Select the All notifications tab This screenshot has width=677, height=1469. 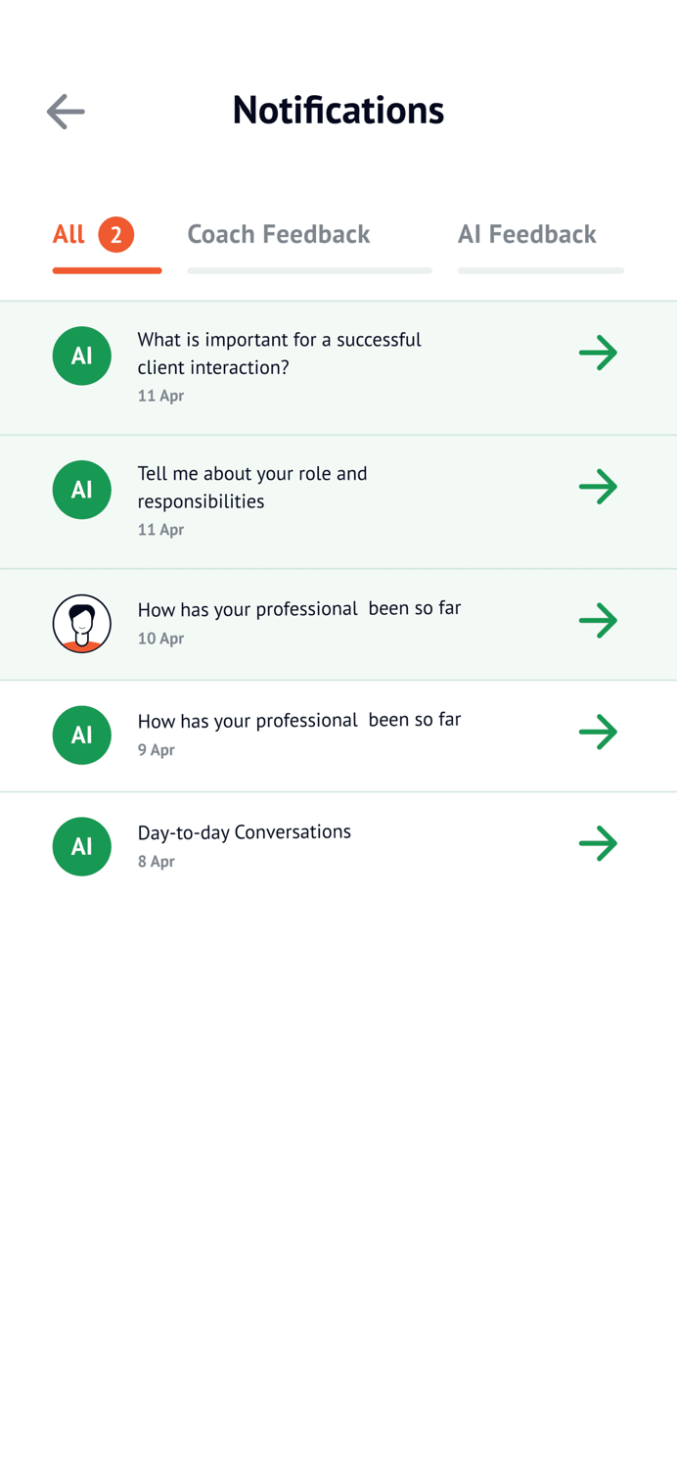[67, 234]
